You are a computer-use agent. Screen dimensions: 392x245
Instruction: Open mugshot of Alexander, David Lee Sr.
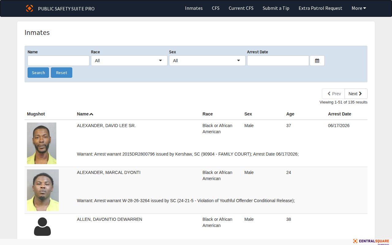(42, 143)
